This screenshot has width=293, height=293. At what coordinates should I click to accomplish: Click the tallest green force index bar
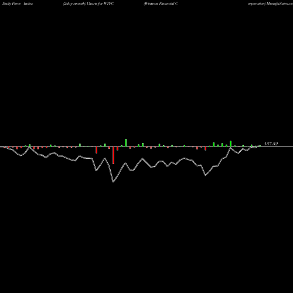(126, 142)
